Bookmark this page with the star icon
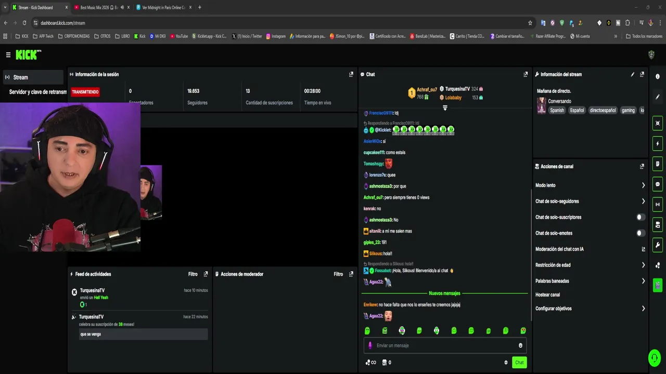This screenshot has width=666, height=374. [530, 23]
